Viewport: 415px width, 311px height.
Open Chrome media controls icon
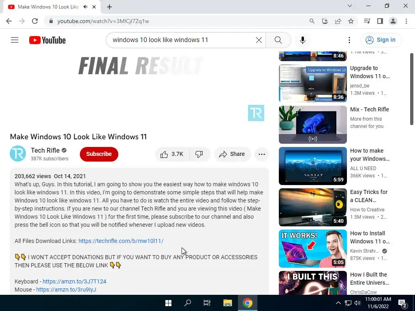tap(367, 21)
